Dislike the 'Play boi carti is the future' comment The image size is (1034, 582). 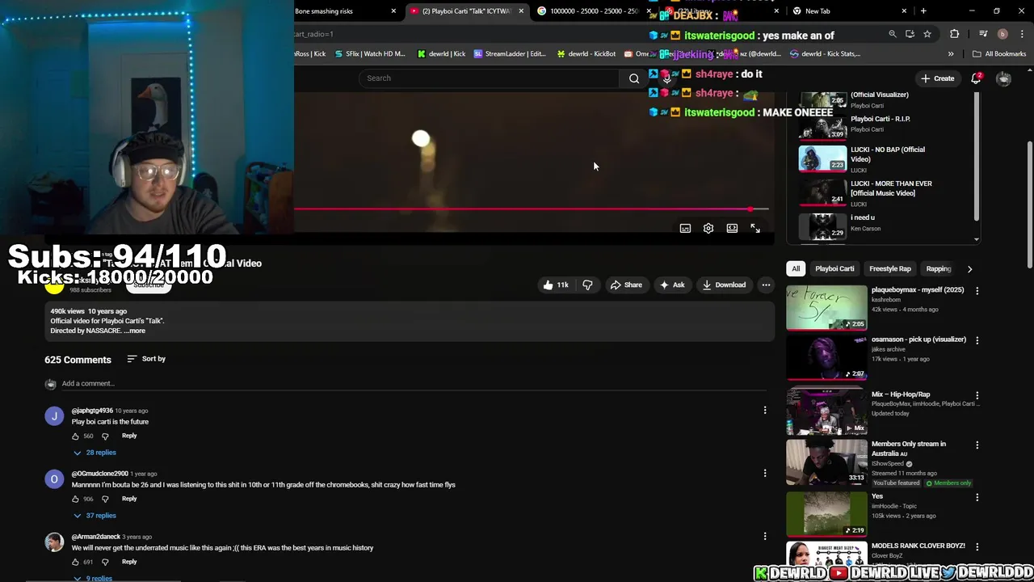tap(105, 436)
